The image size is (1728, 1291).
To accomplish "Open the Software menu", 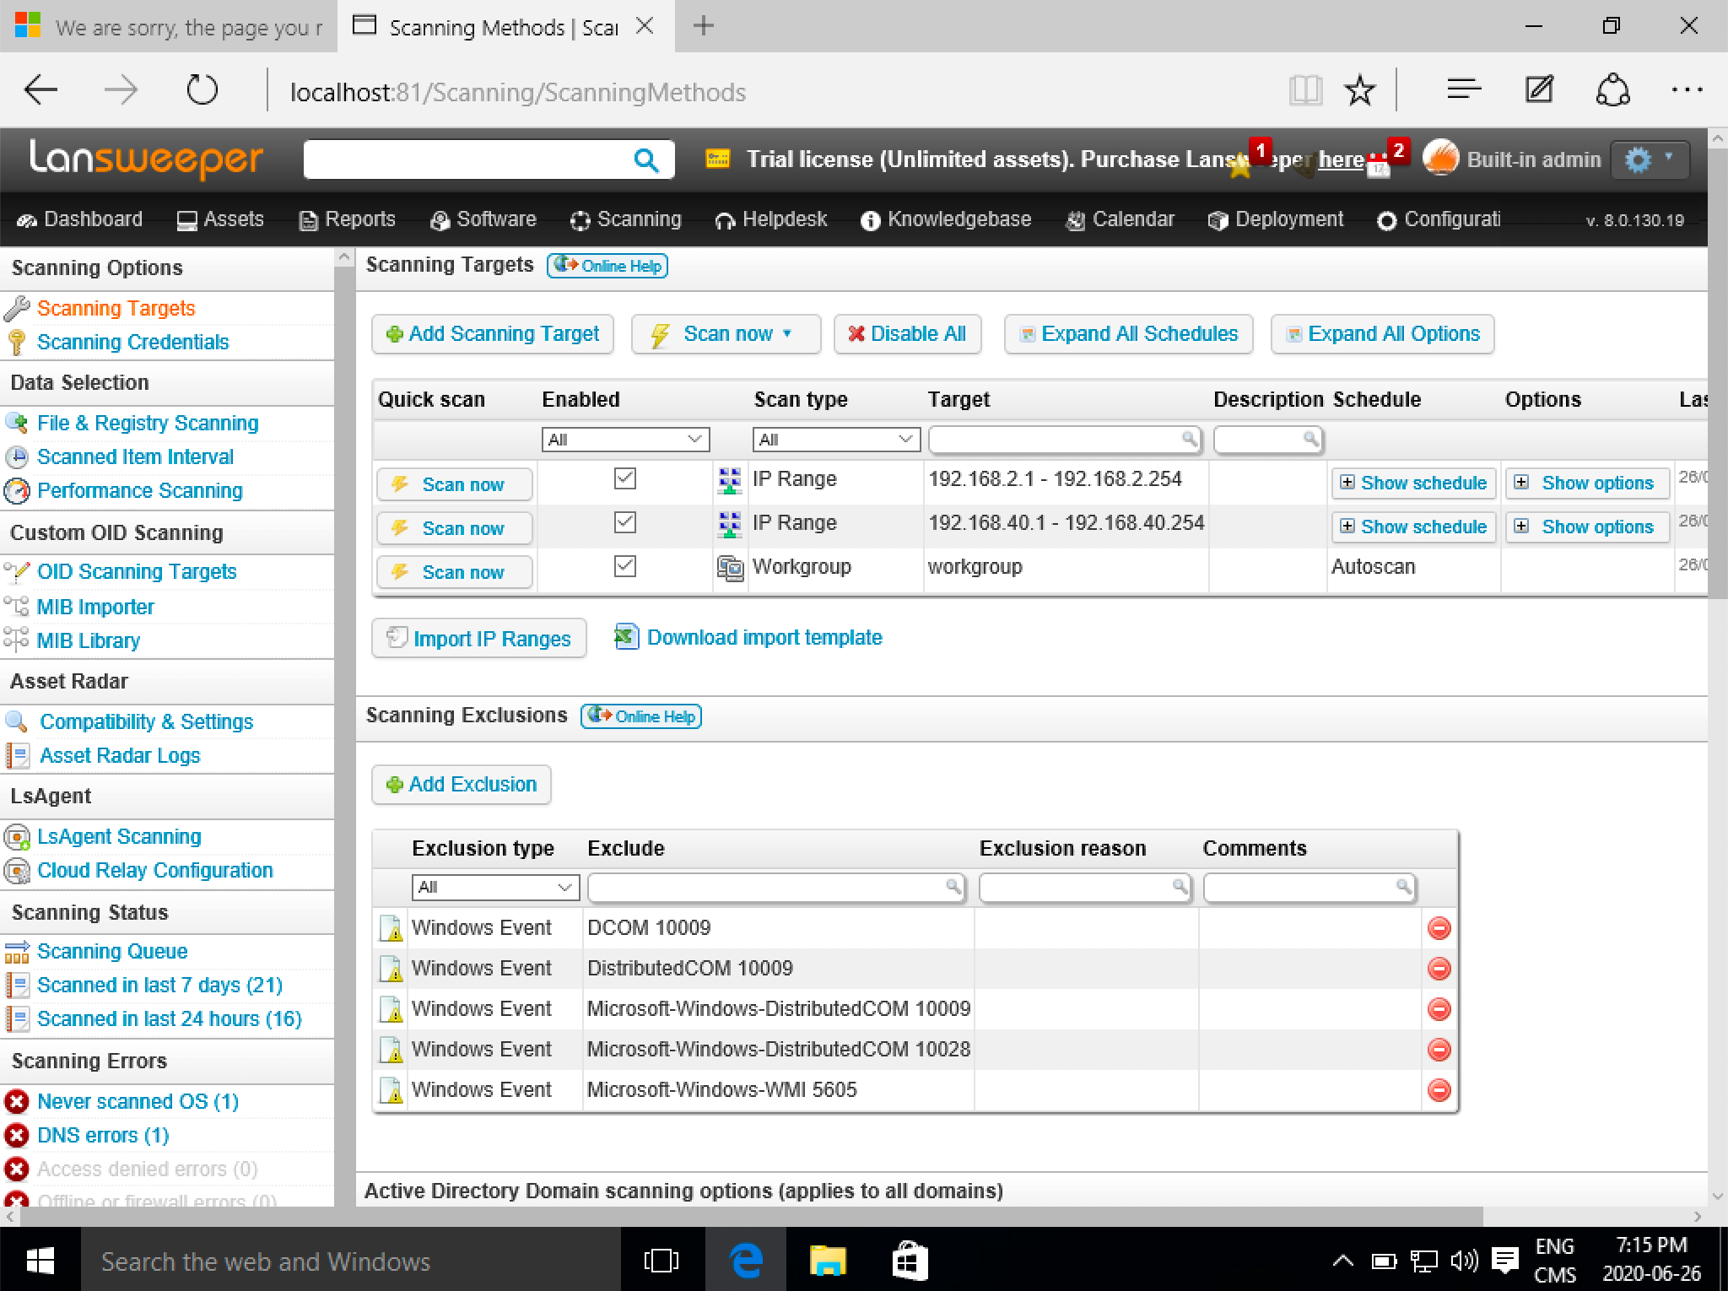I will click(x=483, y=219).
